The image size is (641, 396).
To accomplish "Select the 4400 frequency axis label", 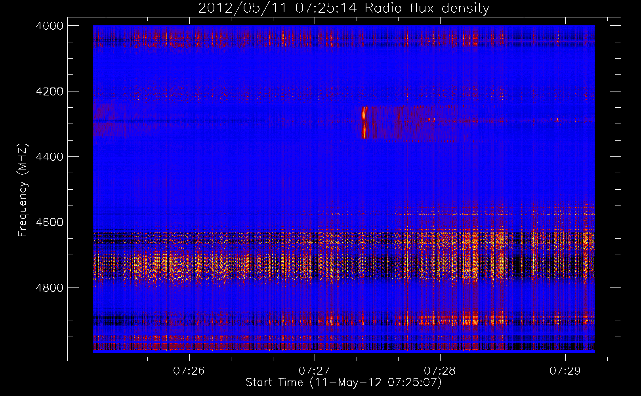I will pos(50,157).
